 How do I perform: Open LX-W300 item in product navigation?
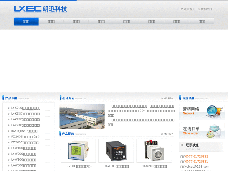pos(24,160)
